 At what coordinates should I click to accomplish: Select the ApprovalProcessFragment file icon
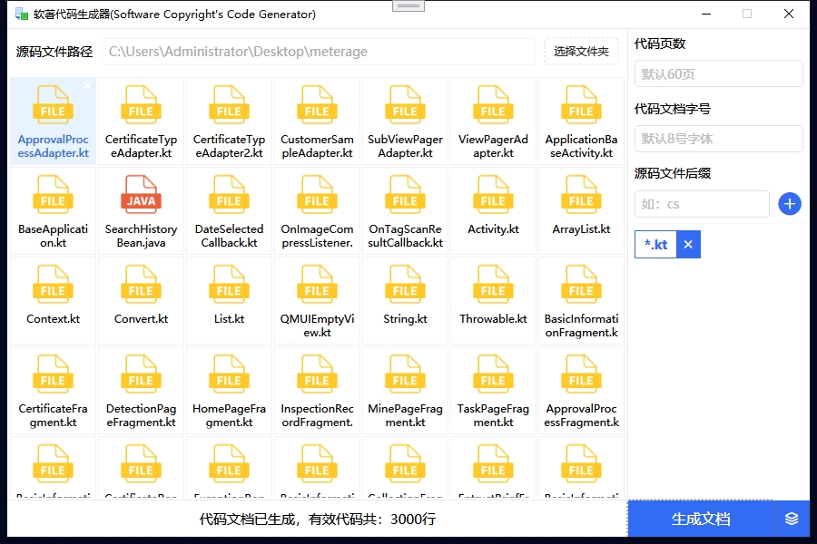coord(581,374)
